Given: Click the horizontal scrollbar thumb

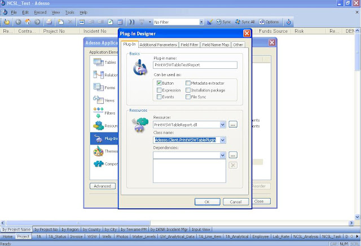Looking at the screenshot, I should pyautogui.click(x=78, y=223).
